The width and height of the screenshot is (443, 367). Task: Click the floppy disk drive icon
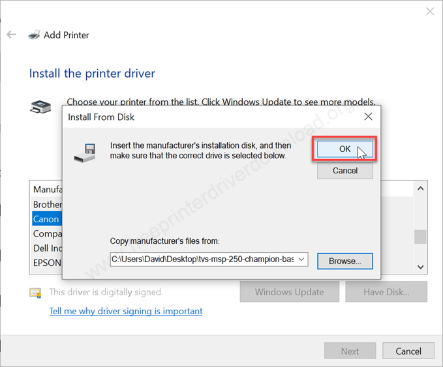tap(85, 153)
